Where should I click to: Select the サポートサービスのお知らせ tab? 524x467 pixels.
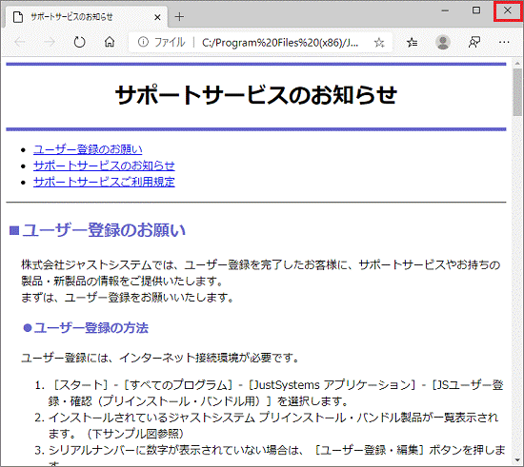(86, 17)
